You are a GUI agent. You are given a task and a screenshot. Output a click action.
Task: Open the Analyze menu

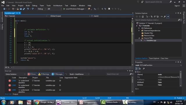(74, 6)
